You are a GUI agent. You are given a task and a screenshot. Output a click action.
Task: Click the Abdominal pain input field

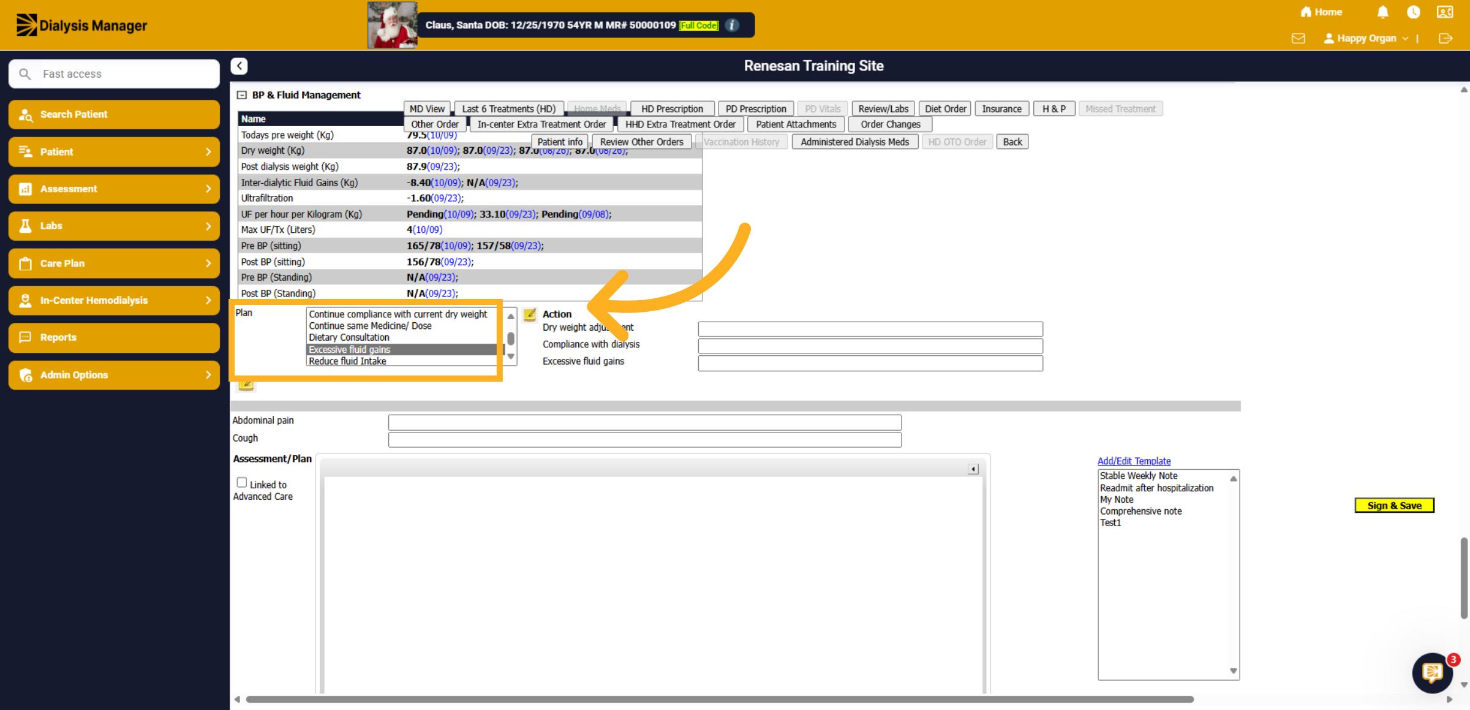(x=644, y=422)
